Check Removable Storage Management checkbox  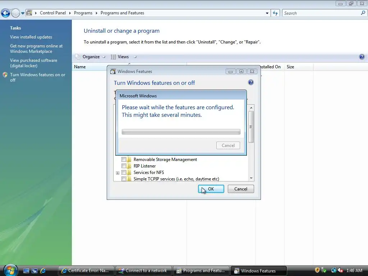[124, 159]
